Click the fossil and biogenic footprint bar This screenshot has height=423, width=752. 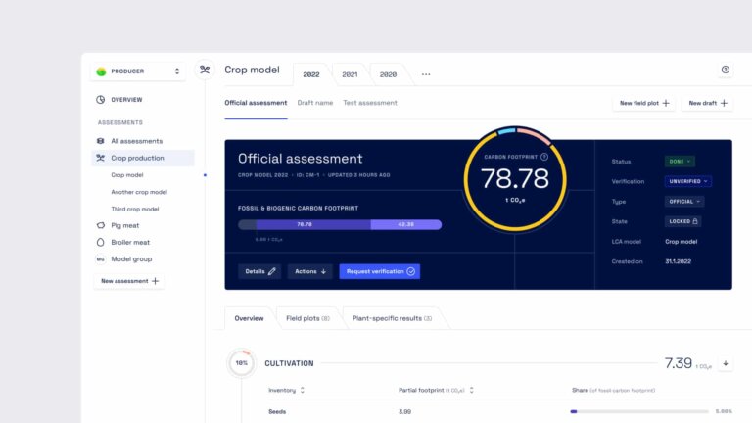point(339,224)
